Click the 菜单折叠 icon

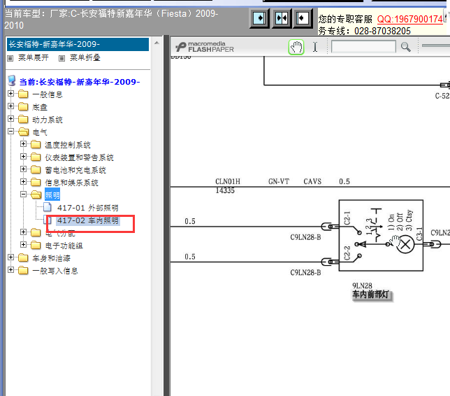[x=61, y=58]
